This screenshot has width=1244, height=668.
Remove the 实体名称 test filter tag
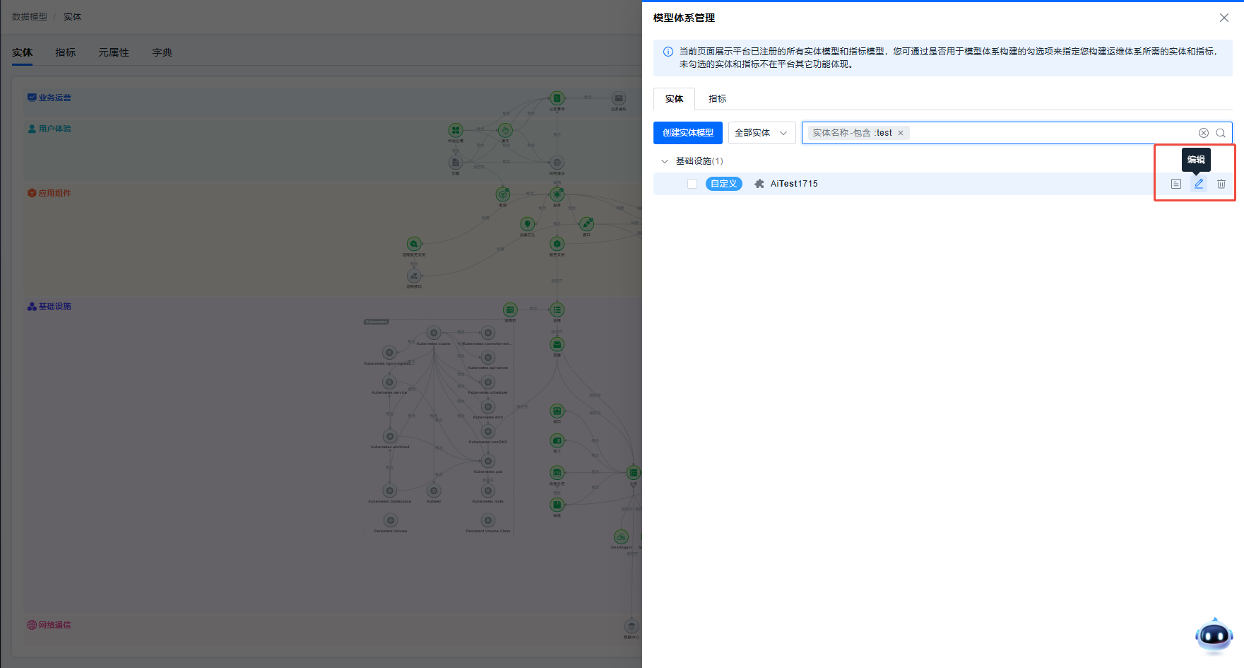tap(901, 133)
